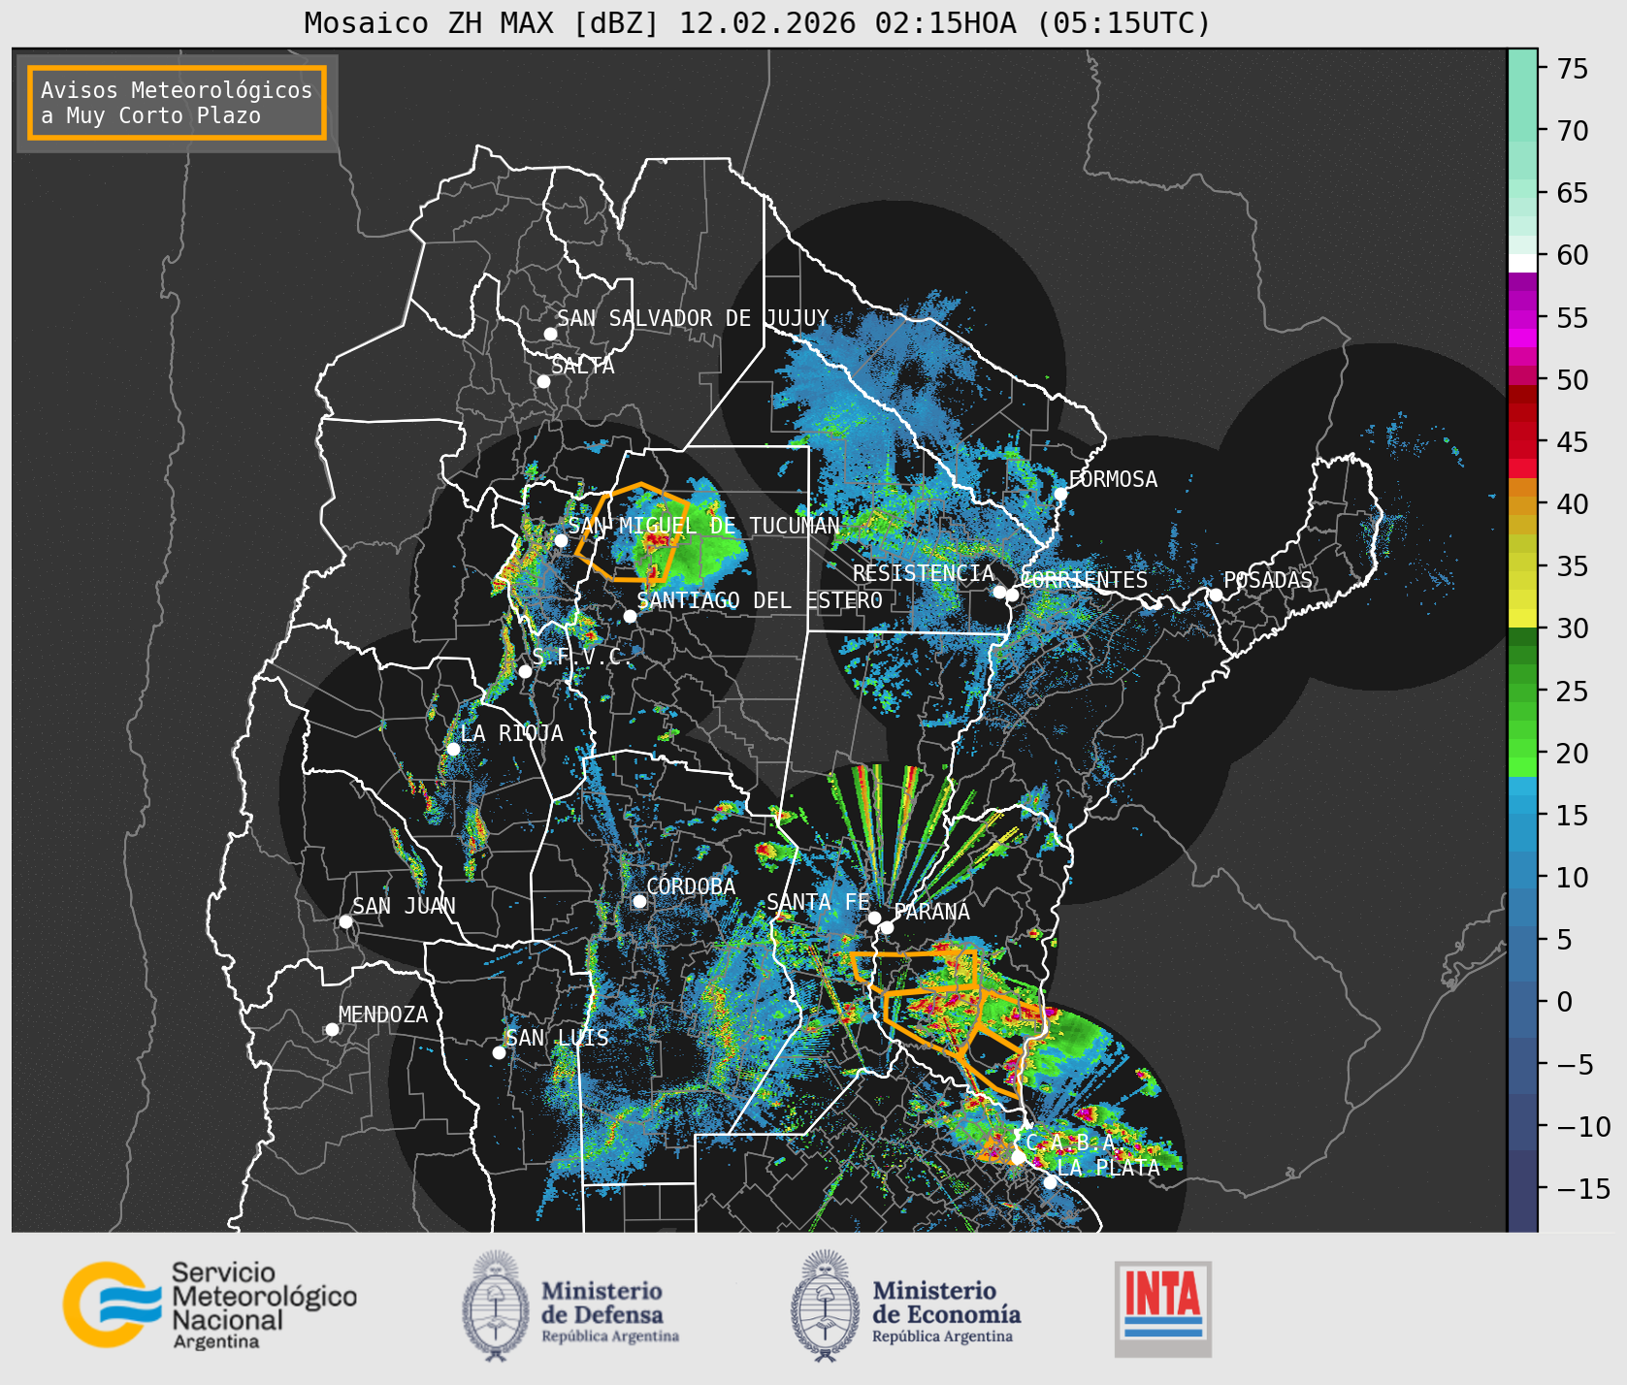
Task: Click the colorbar value 40
Action: click(1573, 504)
